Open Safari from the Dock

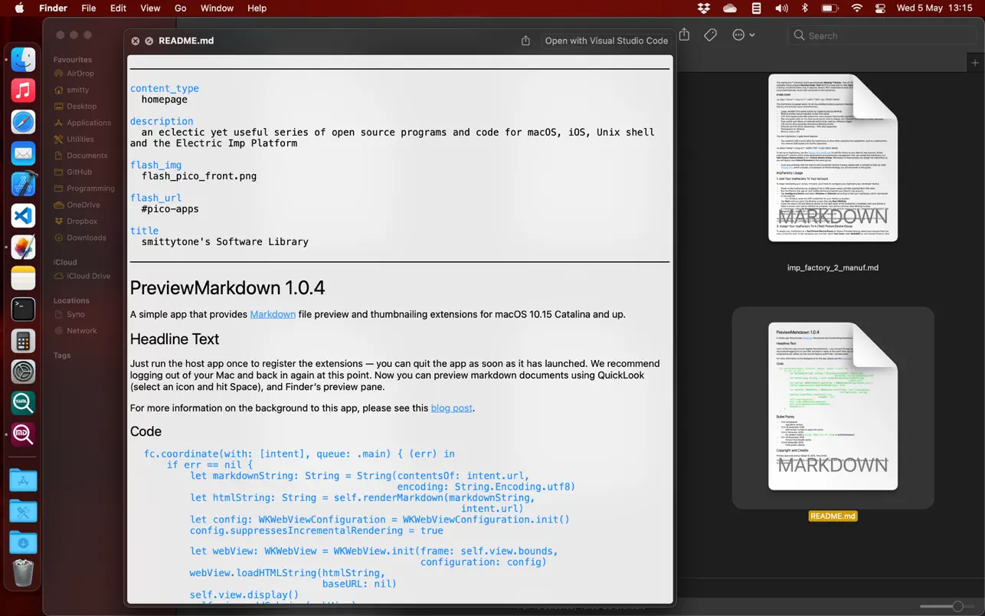(23, 122)
